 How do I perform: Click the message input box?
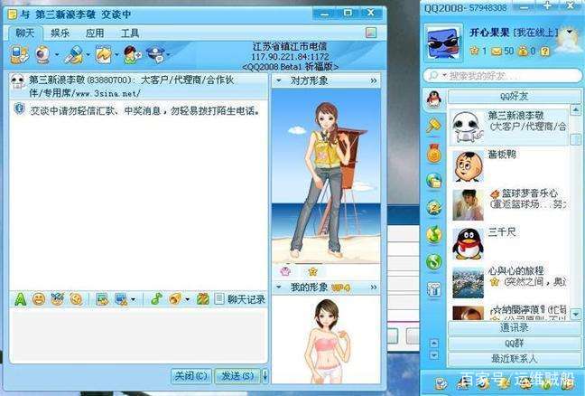[x=138, y=335]
